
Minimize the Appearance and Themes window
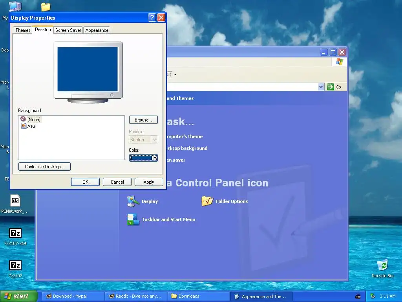click(x=324, y=52)
